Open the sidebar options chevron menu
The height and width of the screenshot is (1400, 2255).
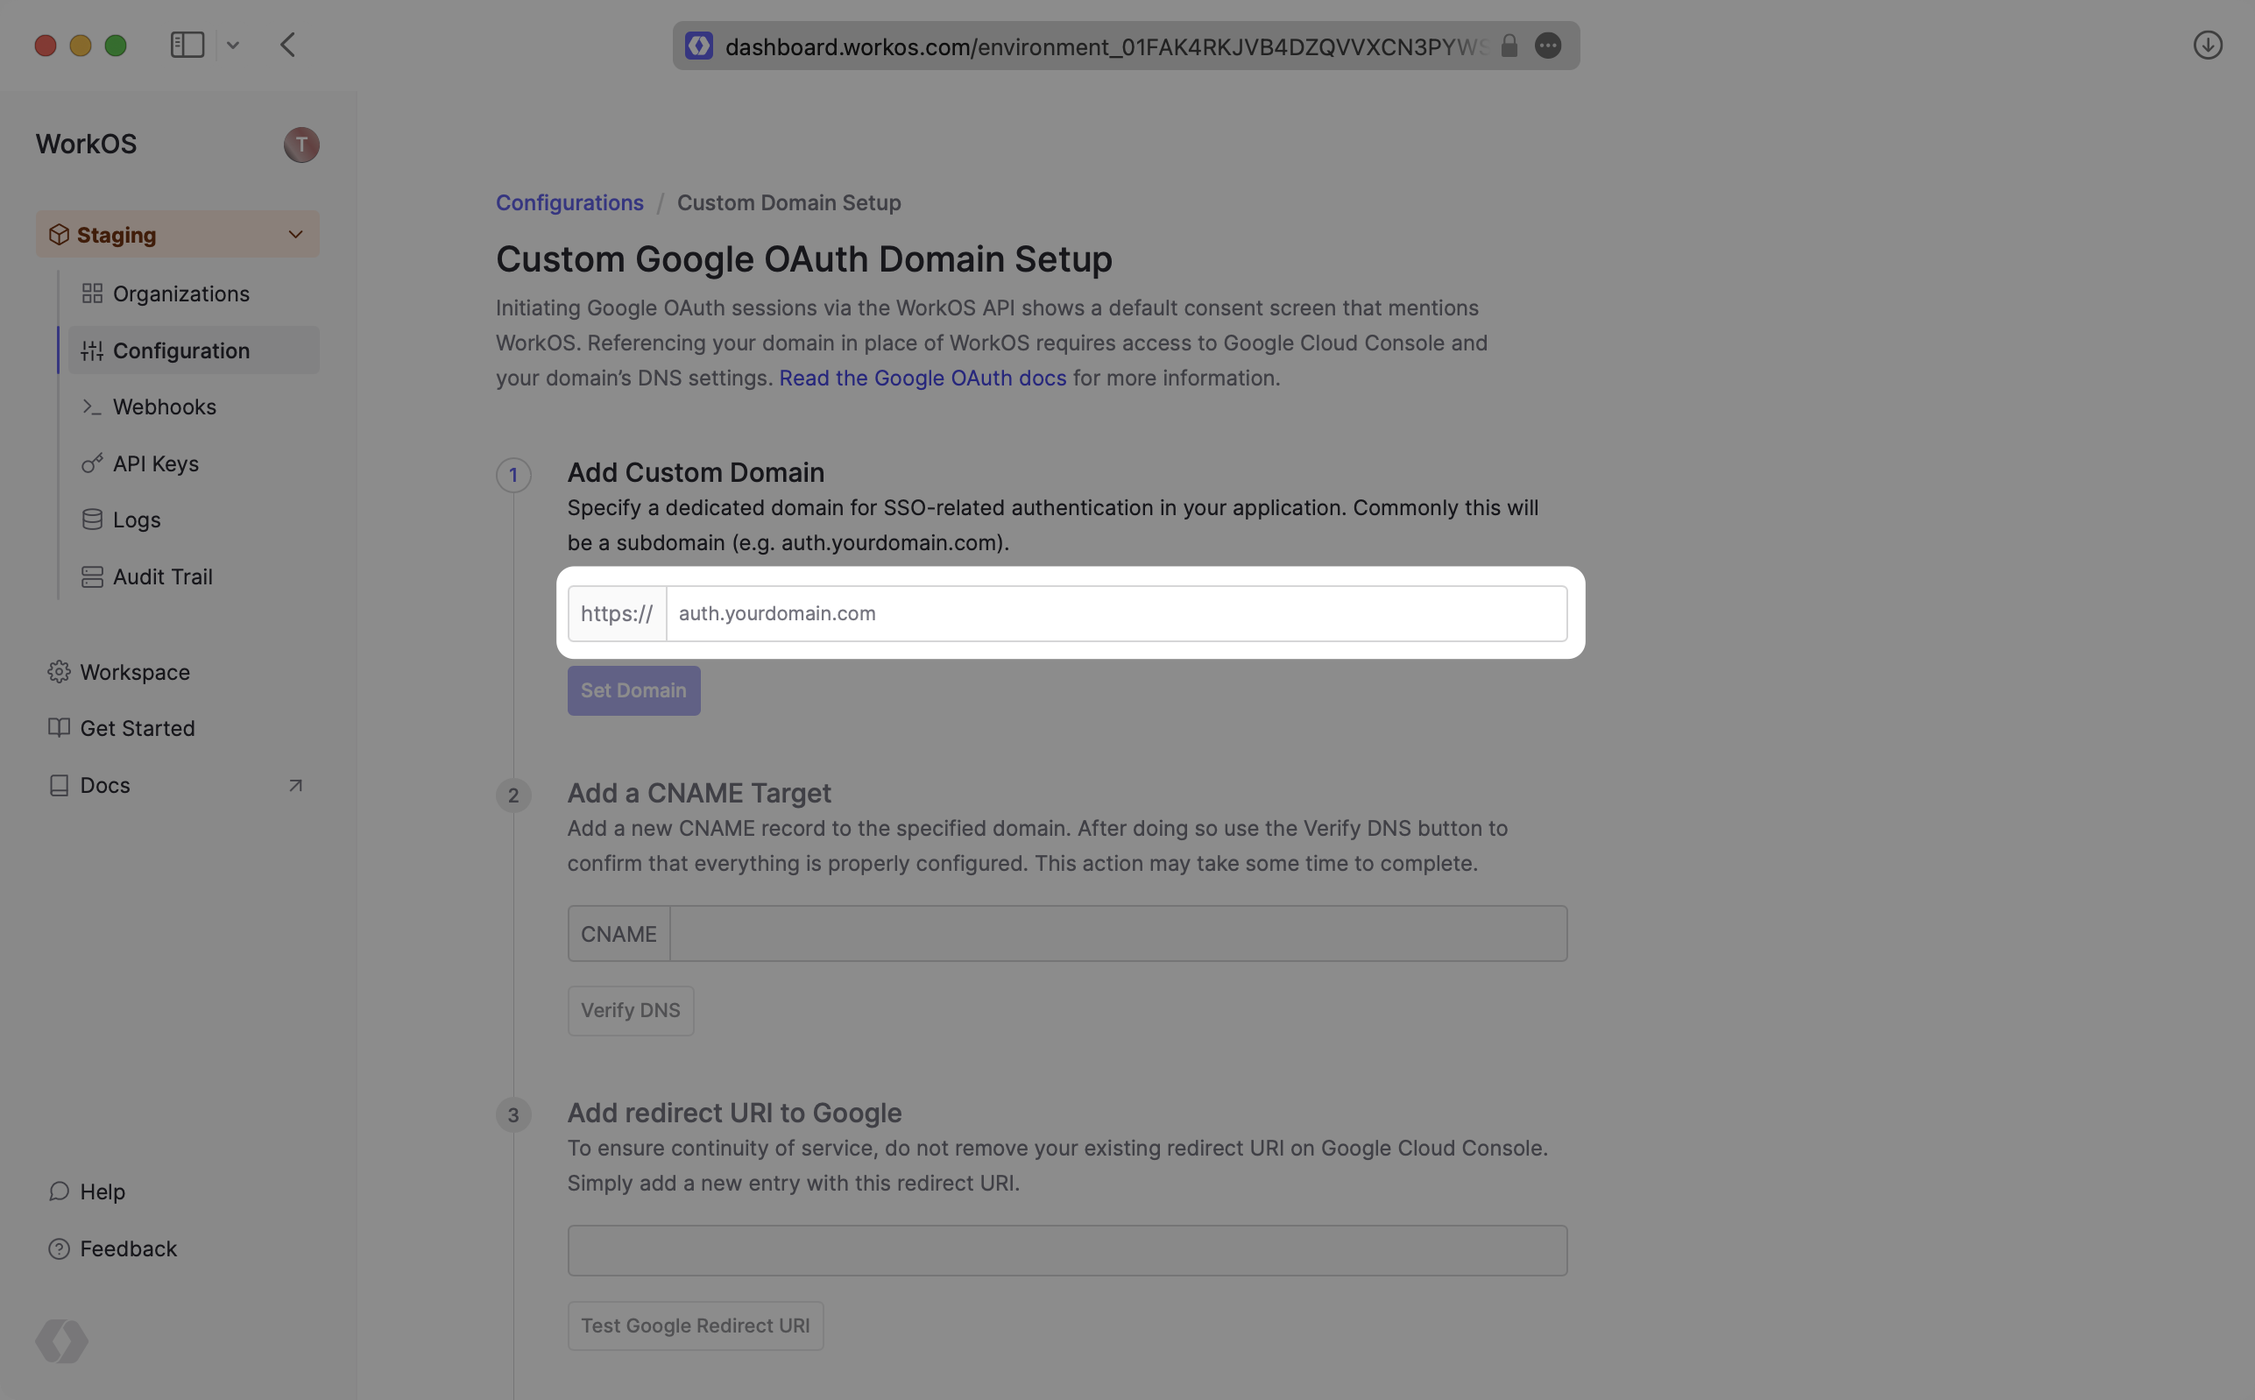click(x=233, y=46)
